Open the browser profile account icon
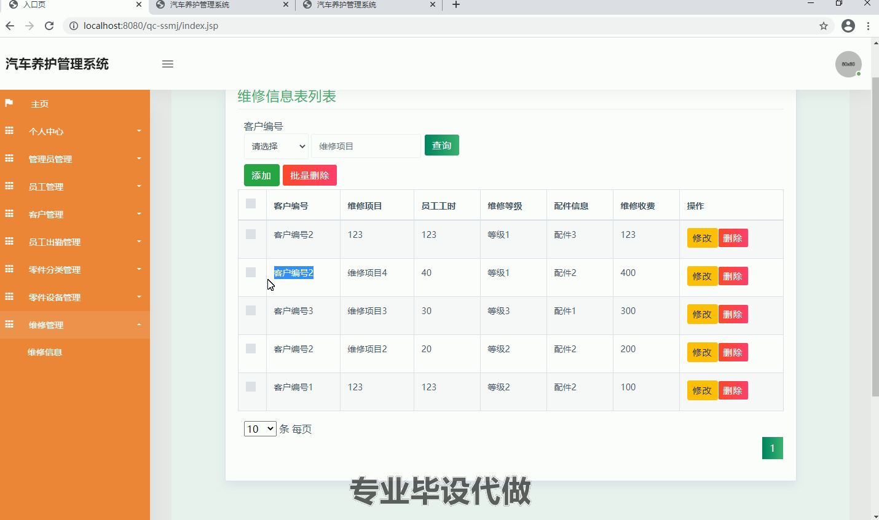The image size is (879, 520). pos(848,26)
